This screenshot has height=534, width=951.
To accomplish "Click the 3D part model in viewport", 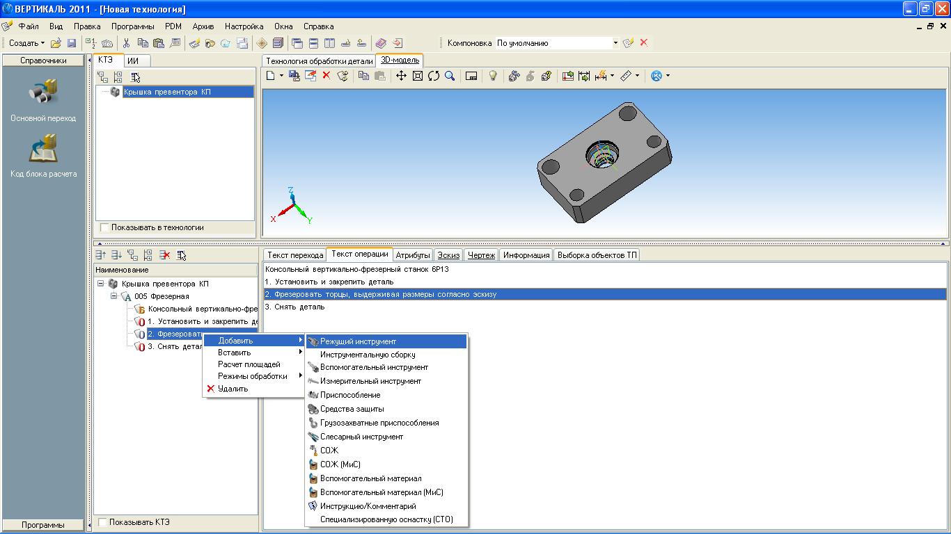I will click(604, 162).
